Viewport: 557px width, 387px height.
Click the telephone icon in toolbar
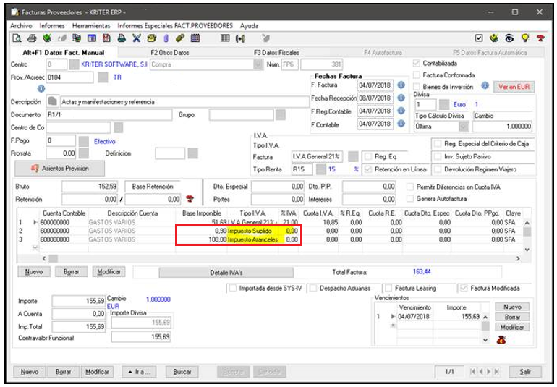[150, 38]
